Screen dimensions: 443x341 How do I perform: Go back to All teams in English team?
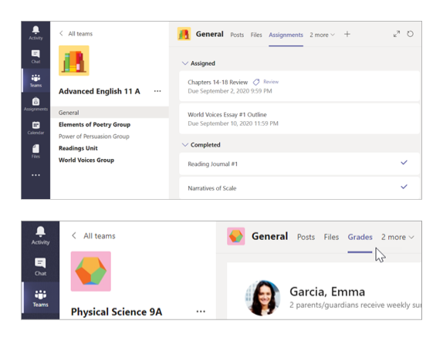[76, 34]
